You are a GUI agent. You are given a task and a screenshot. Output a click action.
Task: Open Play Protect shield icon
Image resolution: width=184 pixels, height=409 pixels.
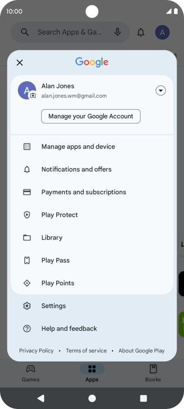pyautogui.click(x=27, y=215)
